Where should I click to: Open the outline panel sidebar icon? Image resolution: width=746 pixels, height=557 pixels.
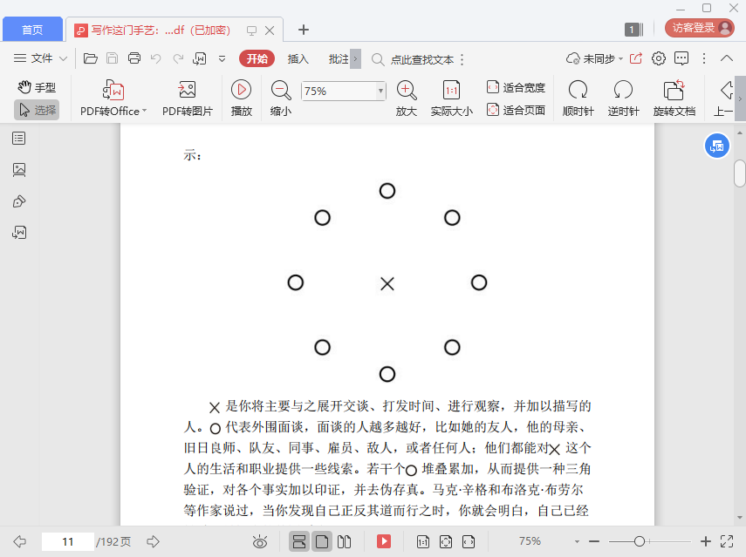point(19,139)
